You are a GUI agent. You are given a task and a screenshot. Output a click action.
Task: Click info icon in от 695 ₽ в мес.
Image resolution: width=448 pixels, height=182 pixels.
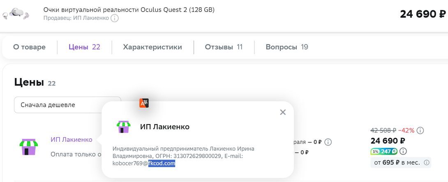click(427, 163)
